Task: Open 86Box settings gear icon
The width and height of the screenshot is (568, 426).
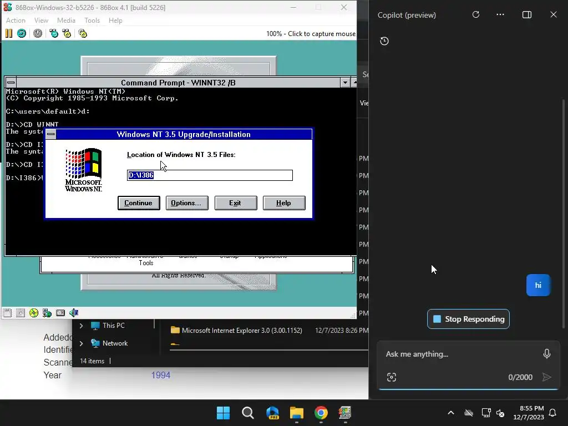Action: coord(83,34)
